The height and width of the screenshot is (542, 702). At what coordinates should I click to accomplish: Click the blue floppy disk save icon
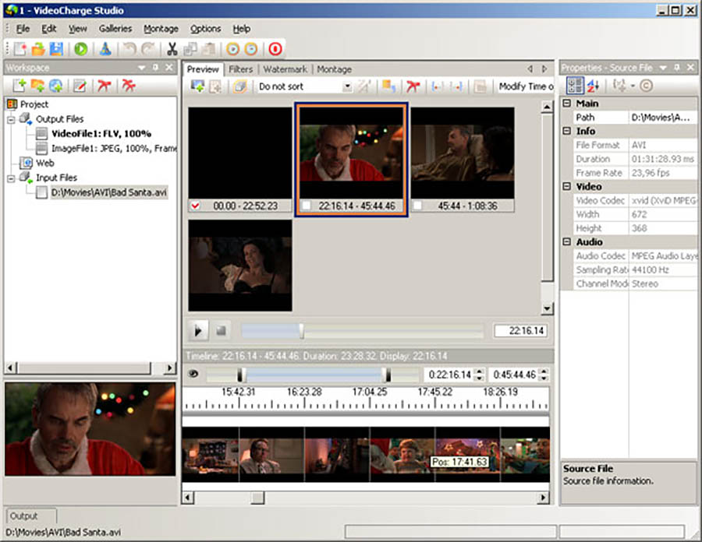(x=56, y=49)
